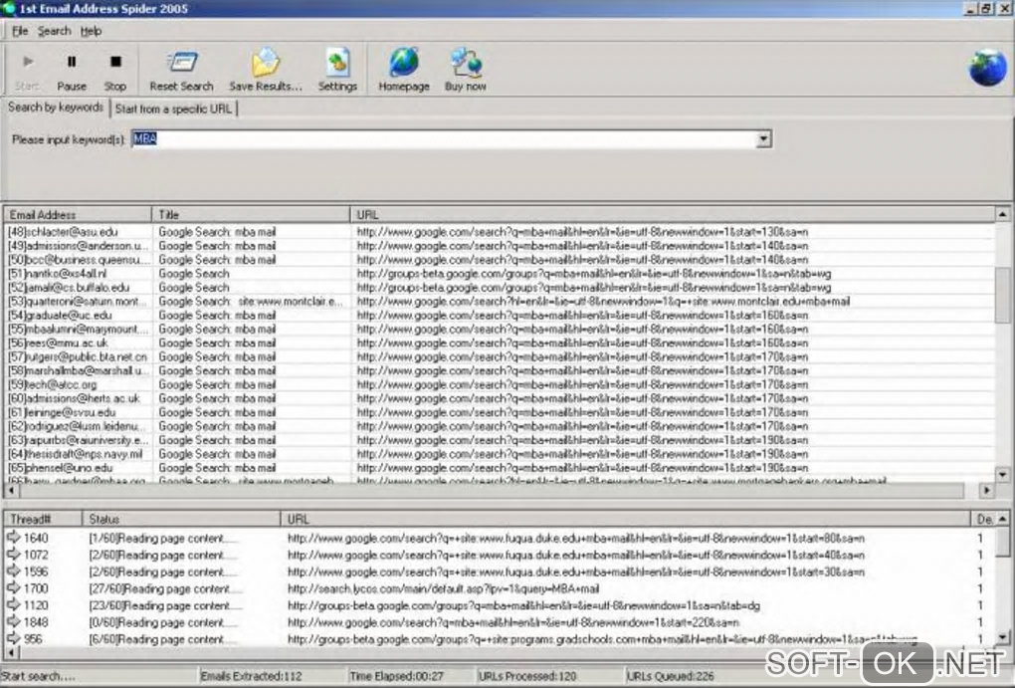
Task: Select result [64]thesisdraft@nps.navy.mil
Action: pos(75,454)
